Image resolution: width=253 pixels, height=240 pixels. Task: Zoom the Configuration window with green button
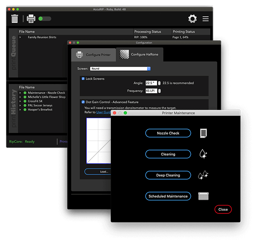click(78, 43)
